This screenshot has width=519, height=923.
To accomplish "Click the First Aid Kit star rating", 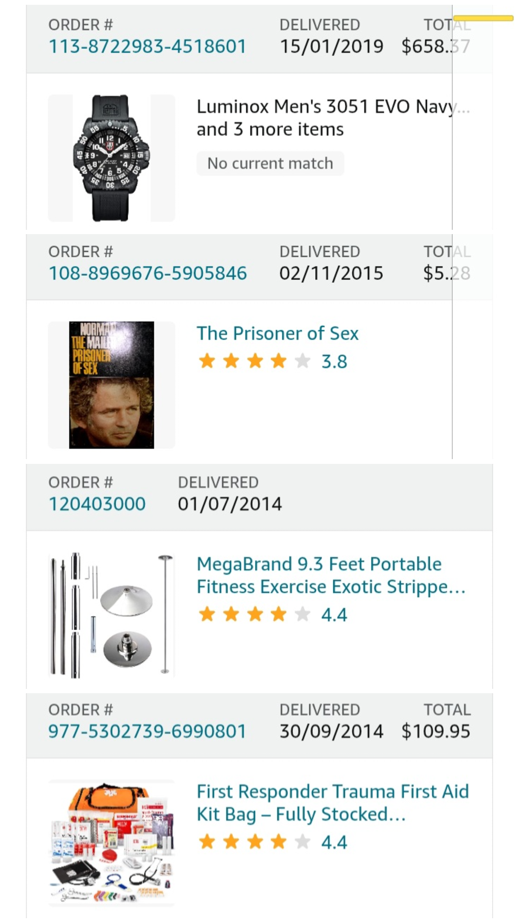I will coord(254,842).
